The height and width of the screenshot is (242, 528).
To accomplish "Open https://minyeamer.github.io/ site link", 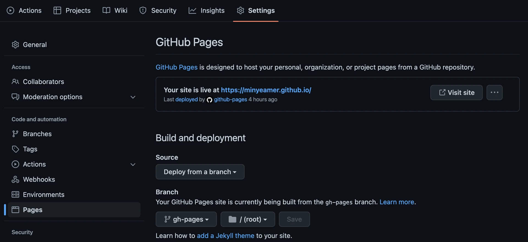I will click(266, 90).
